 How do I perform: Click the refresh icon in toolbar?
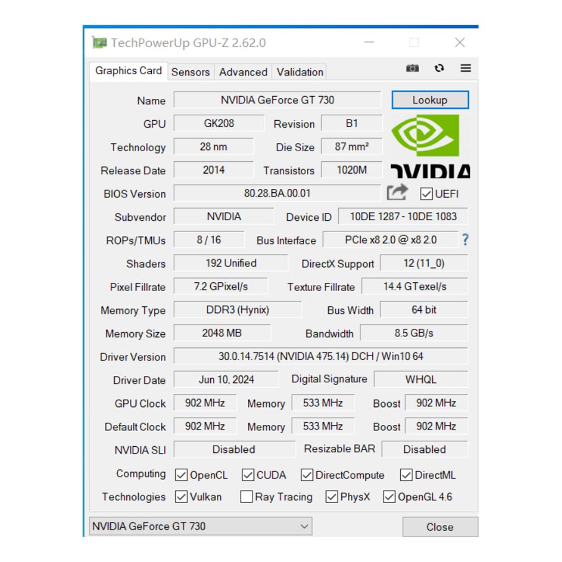coord(439,68)
